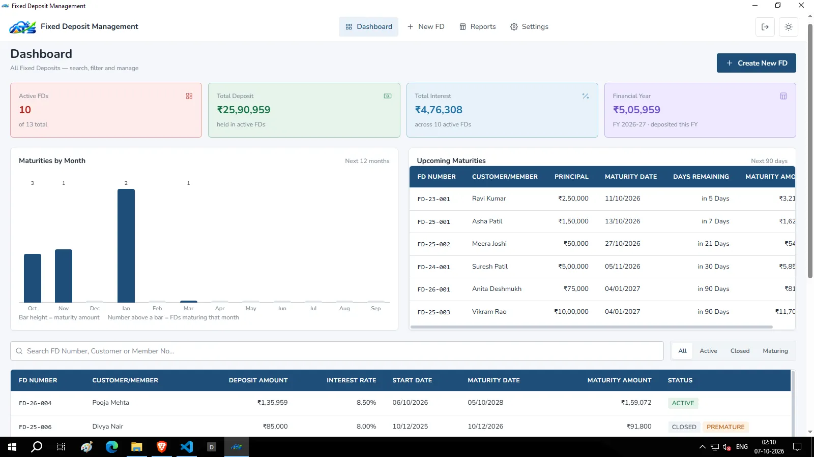Screen dimensions: 814x457
Task: Open FD-26-004 Pooja Mehta row
Action: click(x=400, y=403)
